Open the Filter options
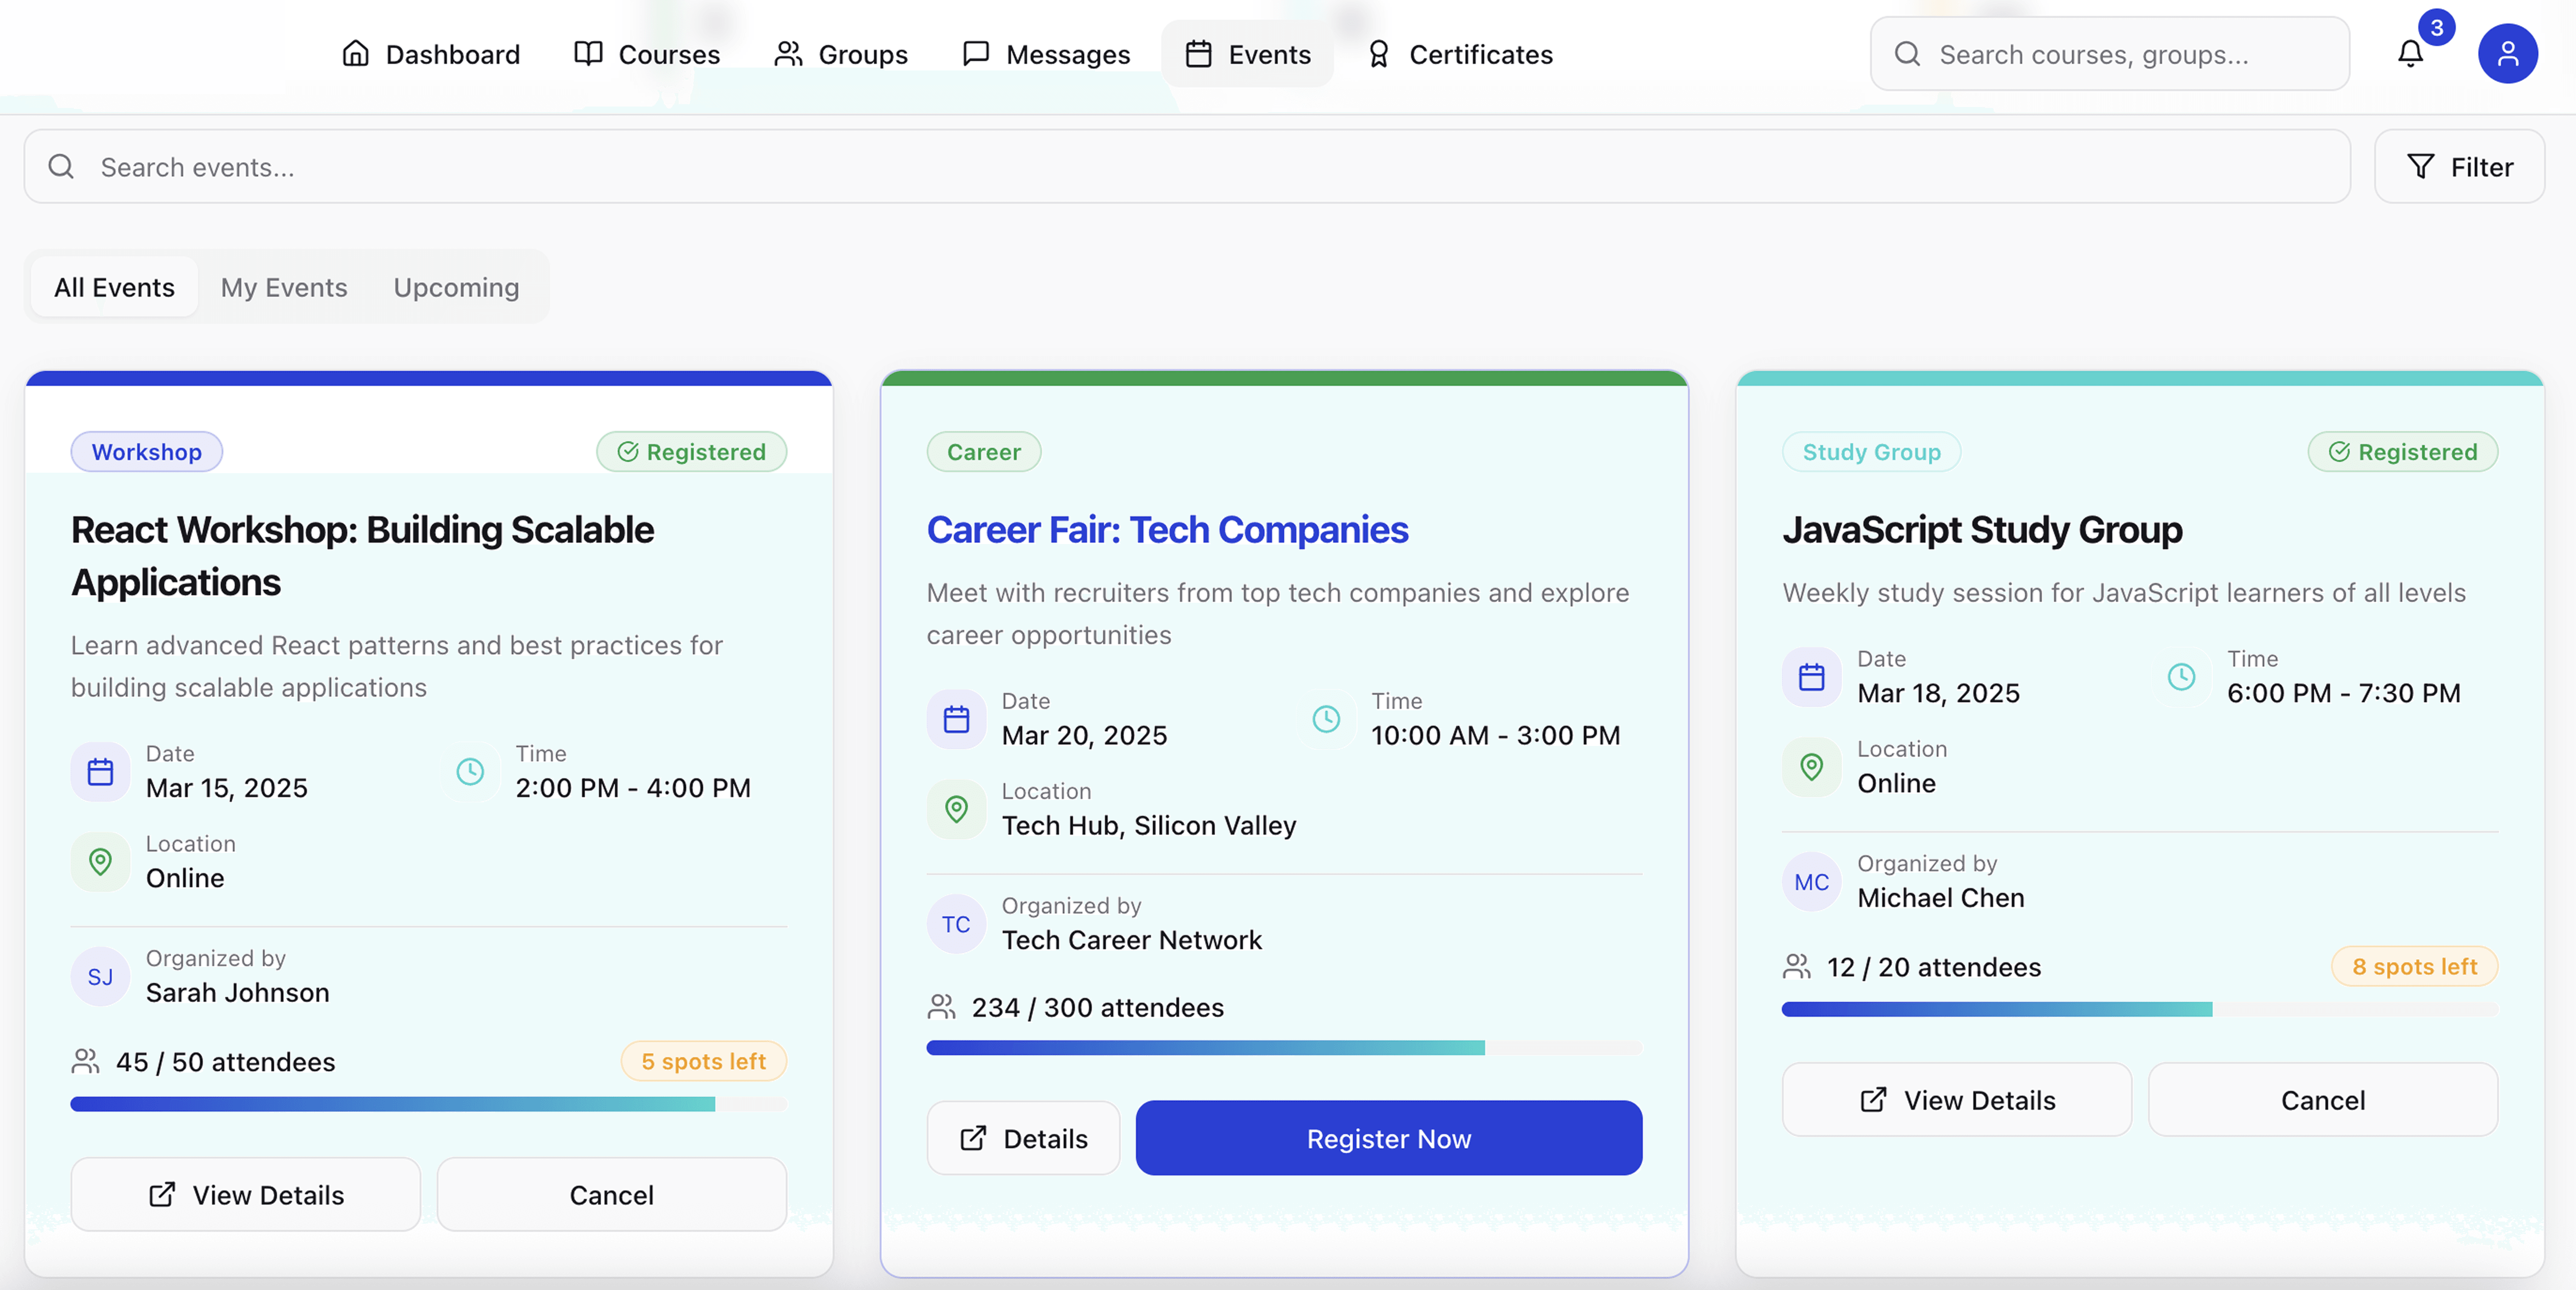2576x1290 pixels. tap(2459, 167)
